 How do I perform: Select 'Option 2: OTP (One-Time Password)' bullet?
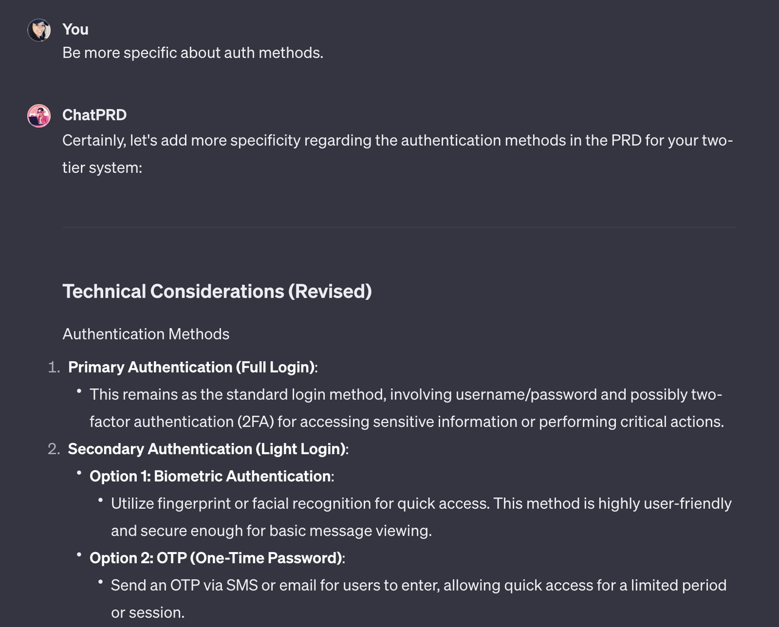coord(217,558)
